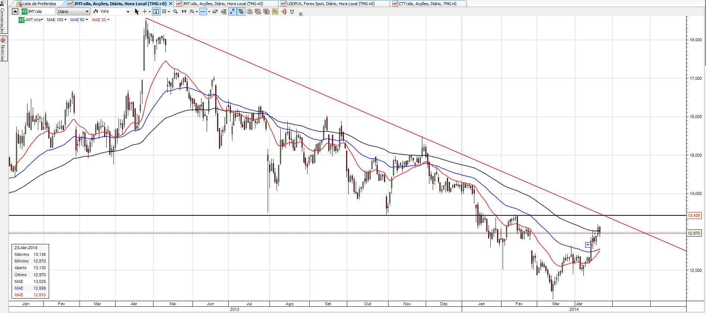Click the 18,000 price axis label
The height and width of the screenshot is (313, 706).
click(696, 40)
